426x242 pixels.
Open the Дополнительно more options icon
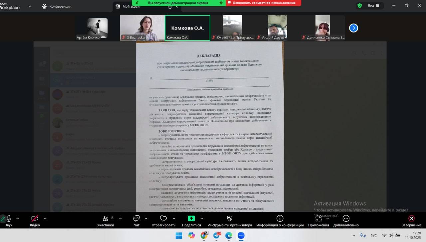(346, 219)
